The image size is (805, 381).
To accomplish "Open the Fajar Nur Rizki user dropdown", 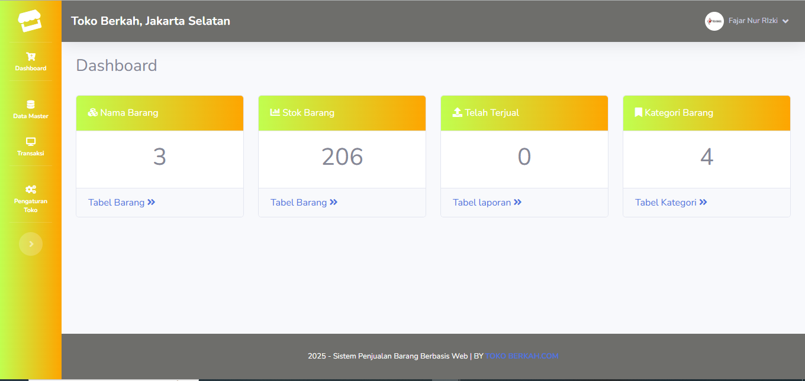I will pyautogui.click(x=753, y=21).
